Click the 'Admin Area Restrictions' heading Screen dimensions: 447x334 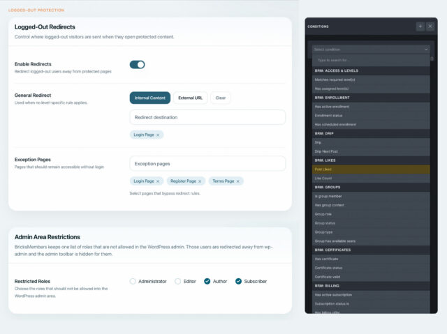47,237
